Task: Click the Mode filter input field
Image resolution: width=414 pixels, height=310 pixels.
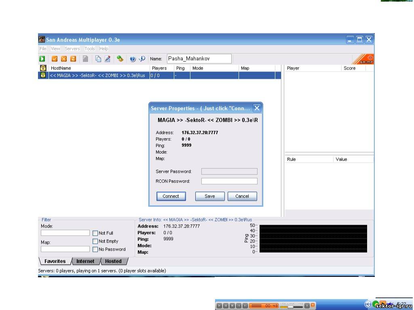Action: pos(65,233)
